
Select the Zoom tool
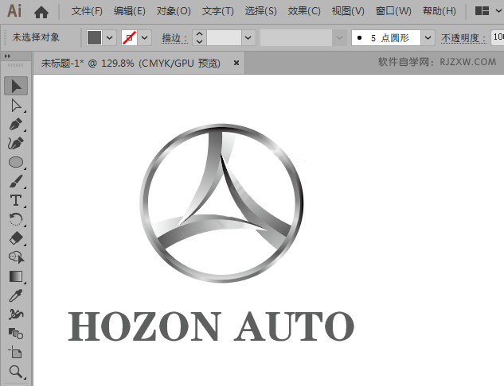(x=16, y=372)
